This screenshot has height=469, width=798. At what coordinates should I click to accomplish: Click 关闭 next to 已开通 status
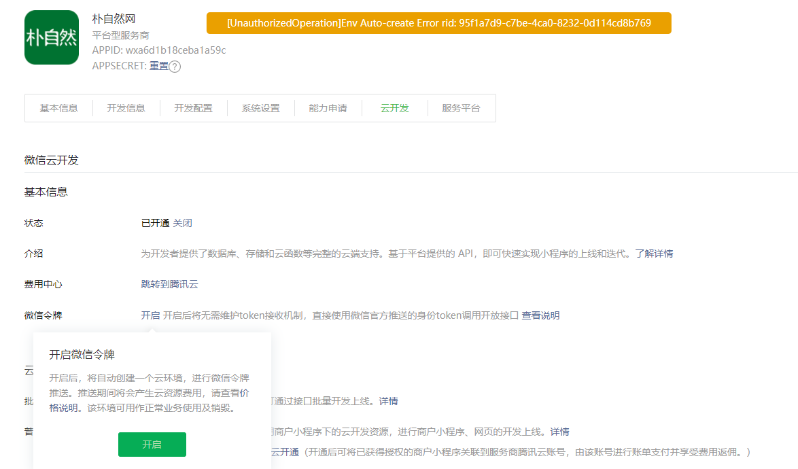pyautogui.click(x=182, y=223)
